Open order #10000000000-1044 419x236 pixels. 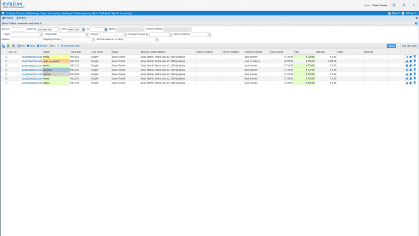coord(32,57)
